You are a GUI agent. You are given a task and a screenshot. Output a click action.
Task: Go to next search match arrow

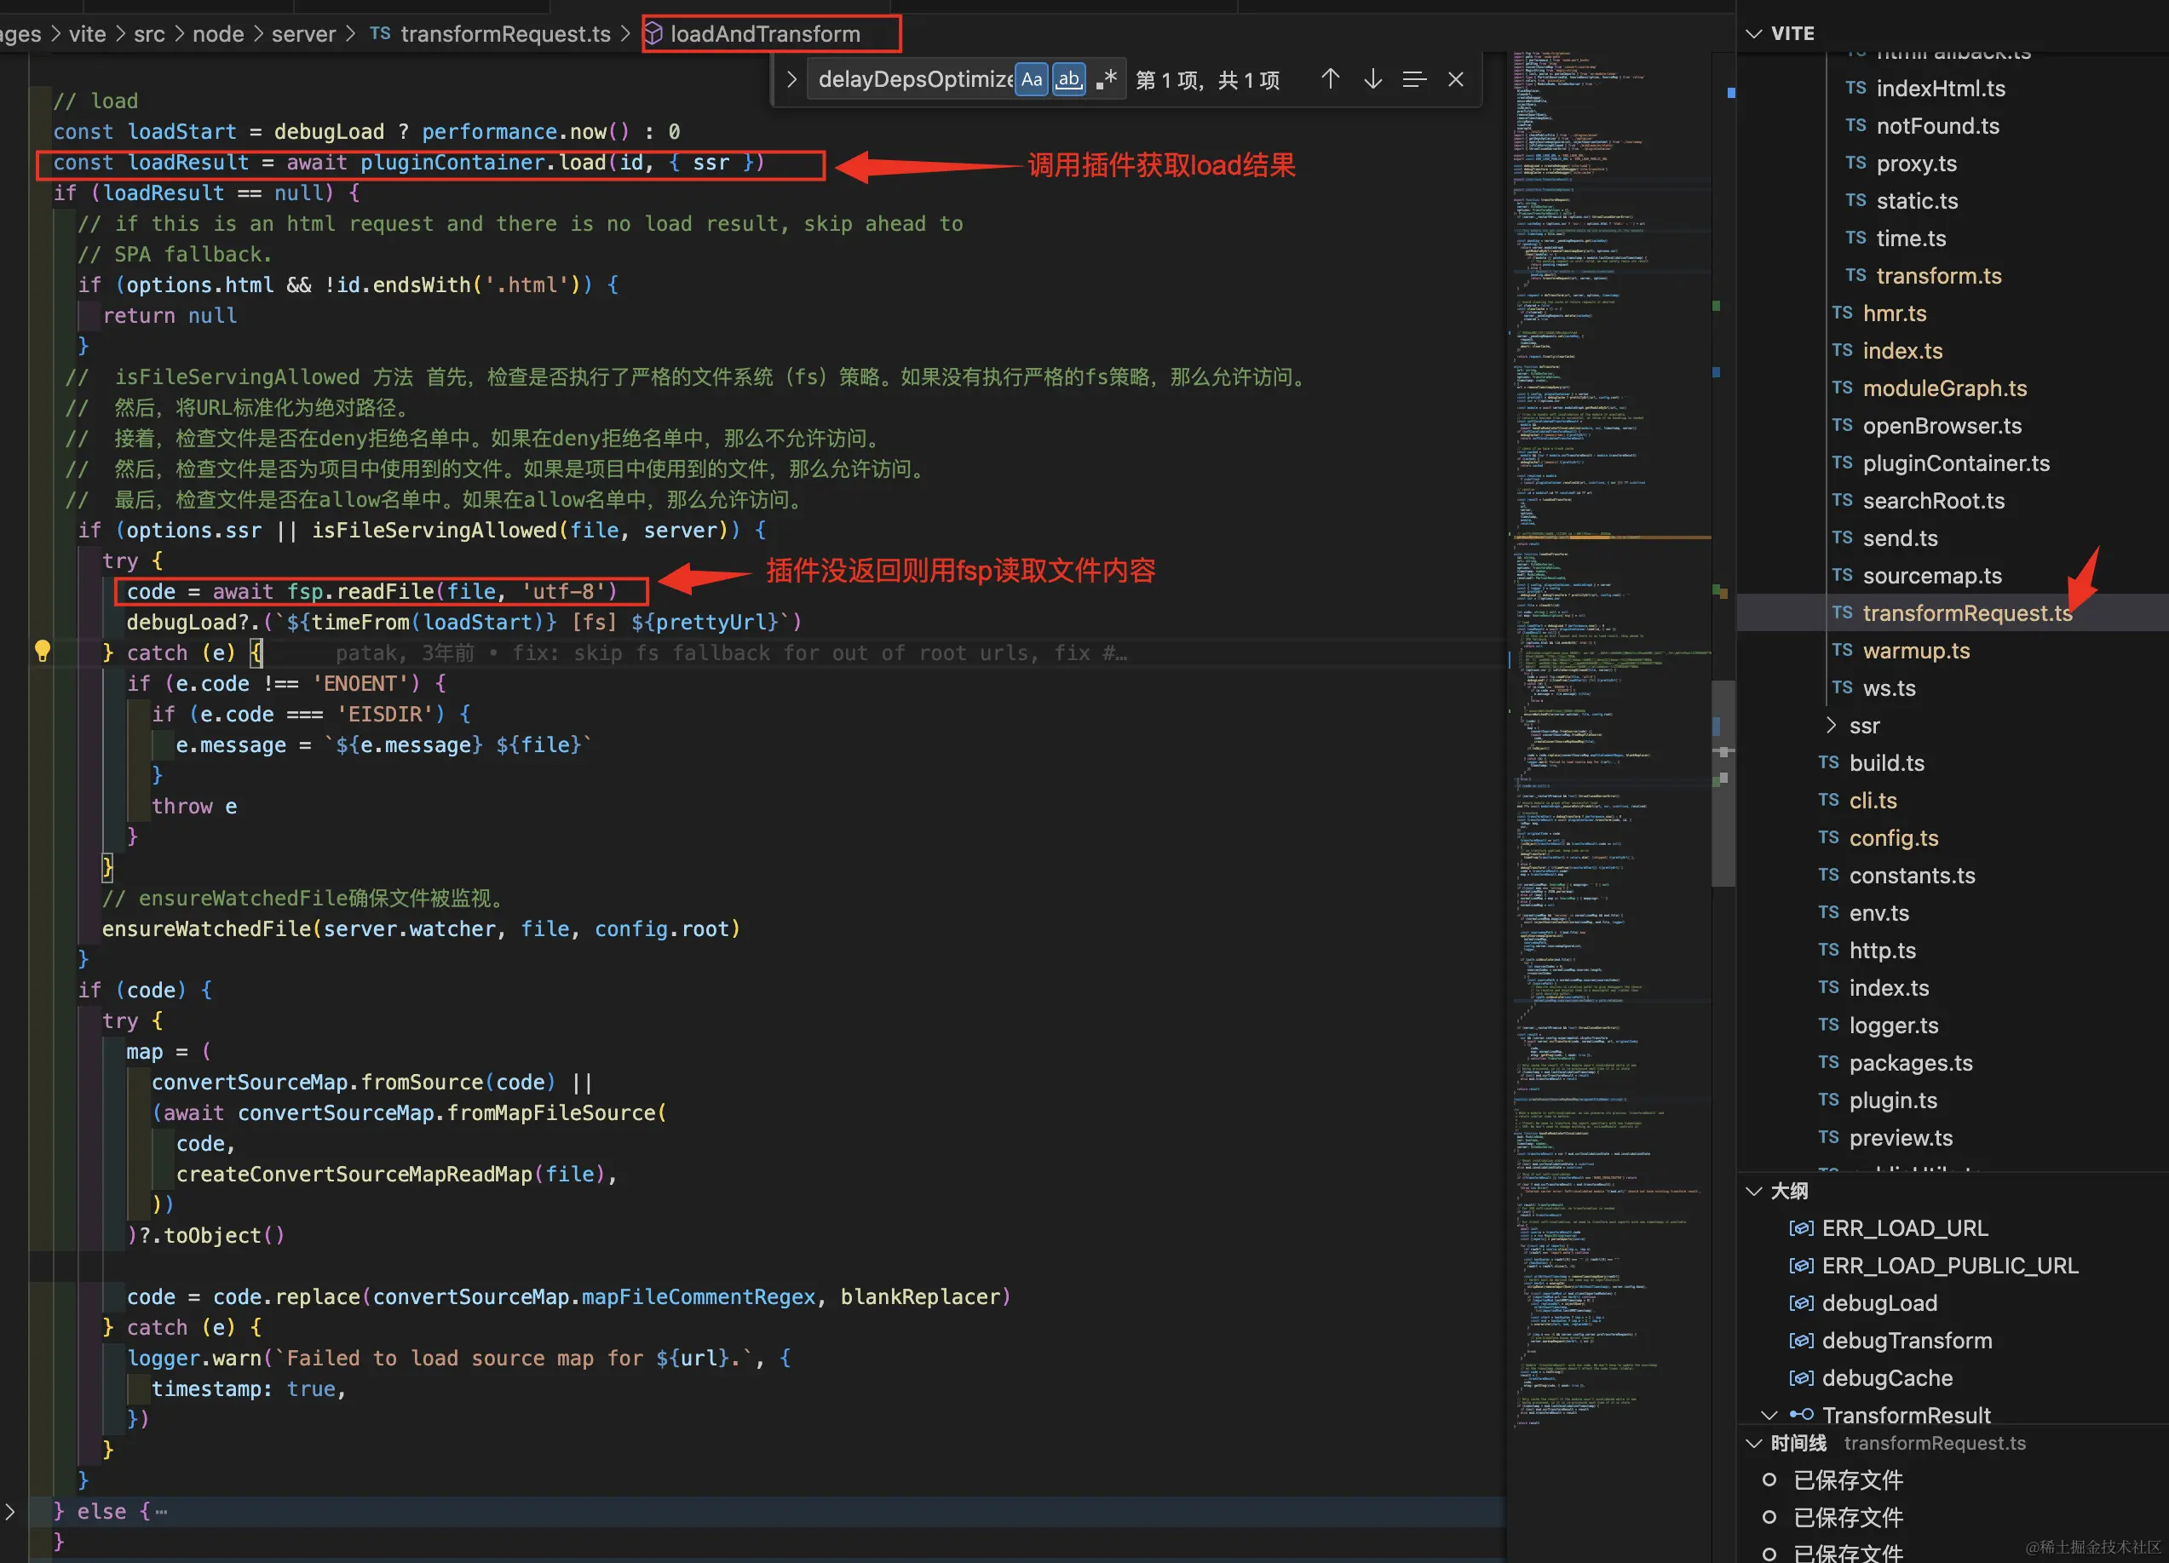(1372, 79)
